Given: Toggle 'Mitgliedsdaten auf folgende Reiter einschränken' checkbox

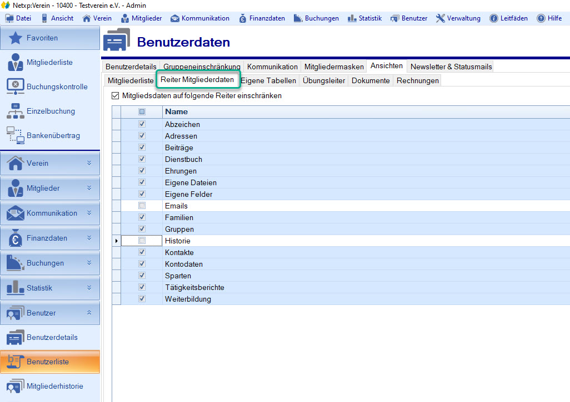Looking at the screenshot, I should coord(116,96).
